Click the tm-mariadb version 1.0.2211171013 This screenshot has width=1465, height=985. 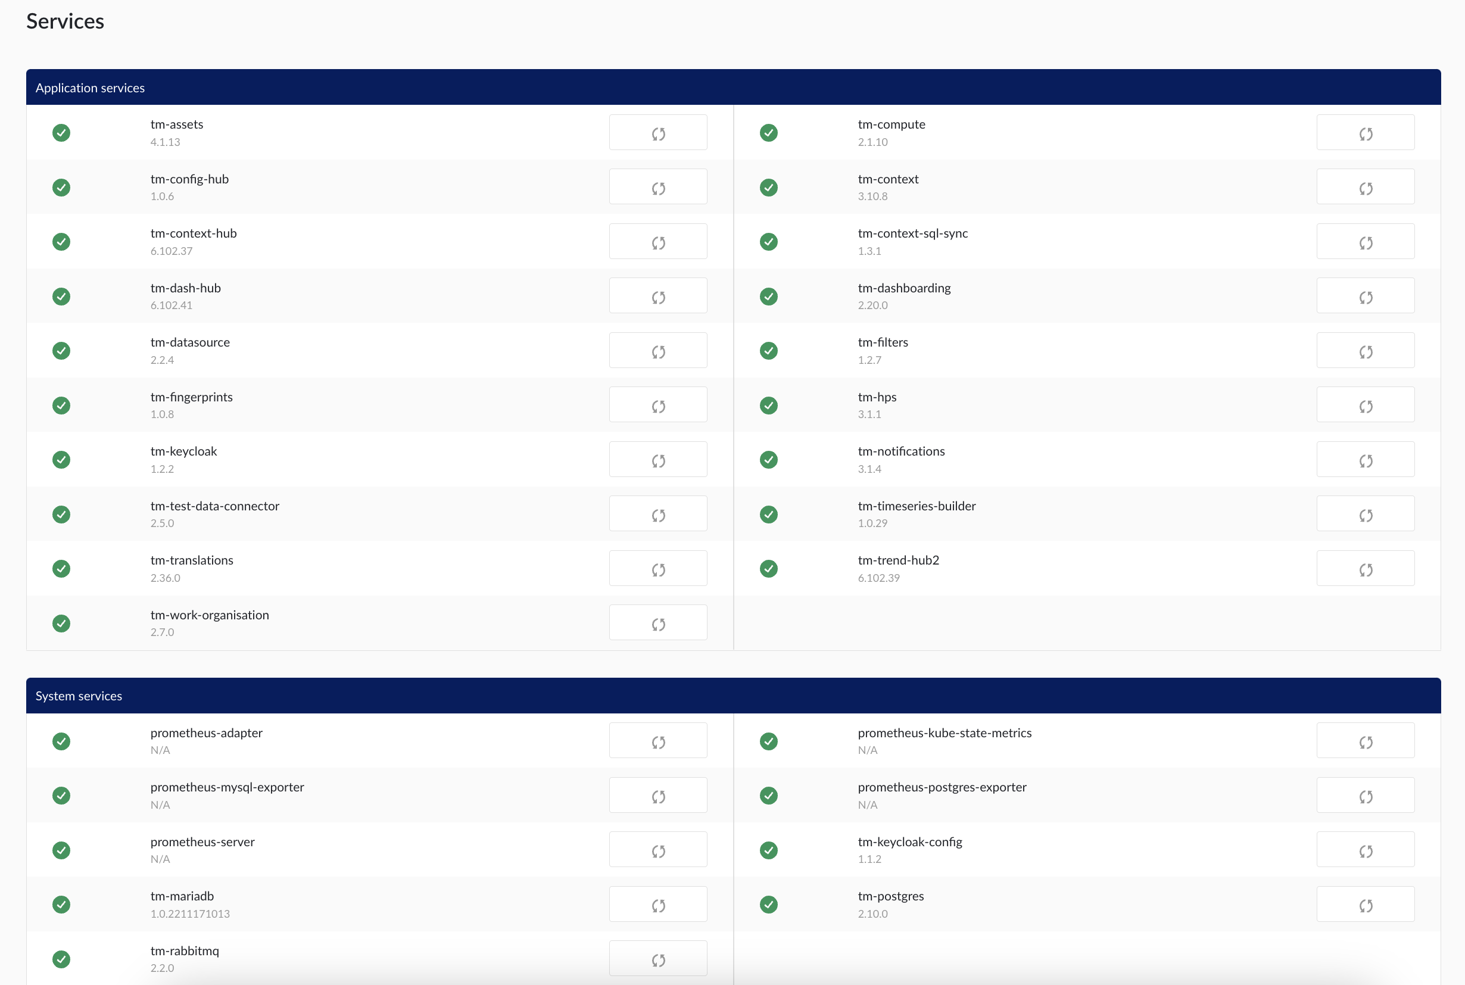[190, 914]
